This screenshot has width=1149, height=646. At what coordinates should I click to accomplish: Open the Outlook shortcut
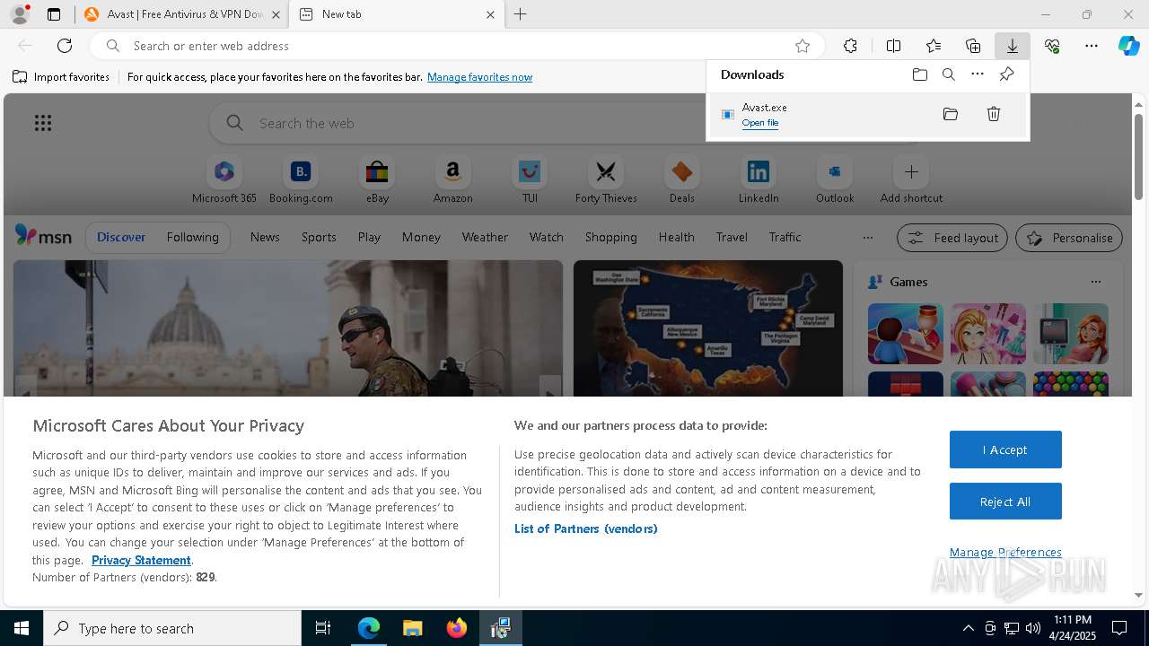click(x=835, y=180)
